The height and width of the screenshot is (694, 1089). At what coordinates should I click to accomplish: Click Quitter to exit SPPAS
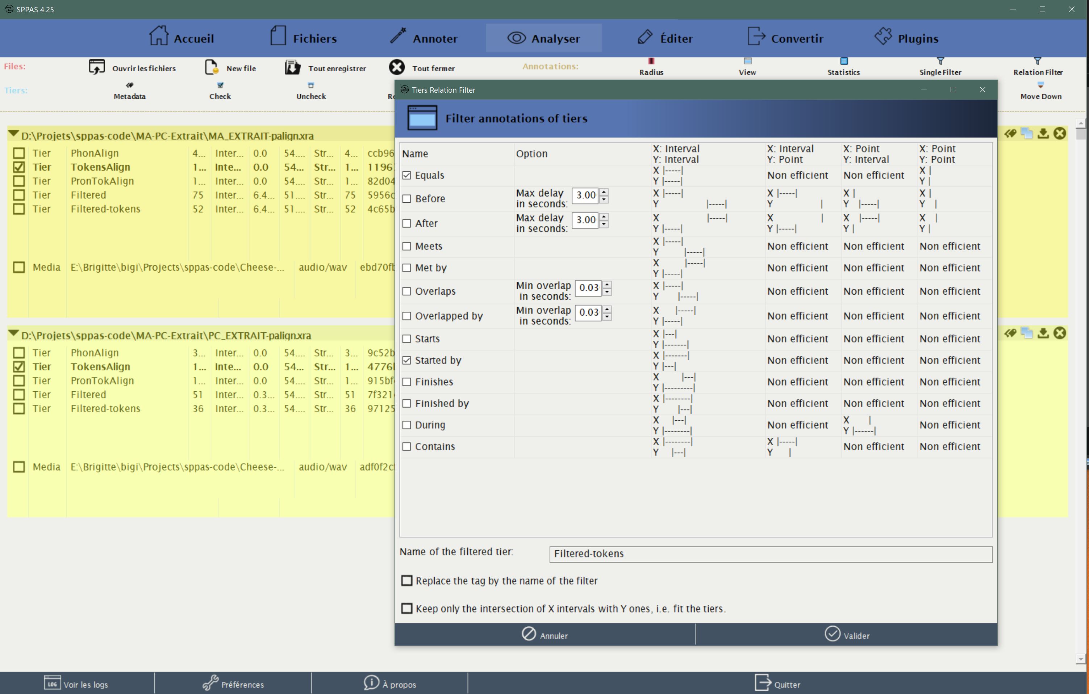777,683
